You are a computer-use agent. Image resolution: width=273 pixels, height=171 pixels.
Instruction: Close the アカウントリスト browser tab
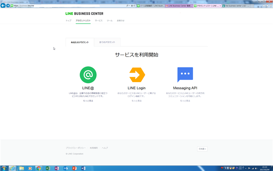220,6
